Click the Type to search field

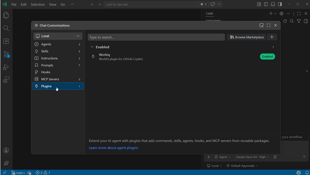coord(156,37)
